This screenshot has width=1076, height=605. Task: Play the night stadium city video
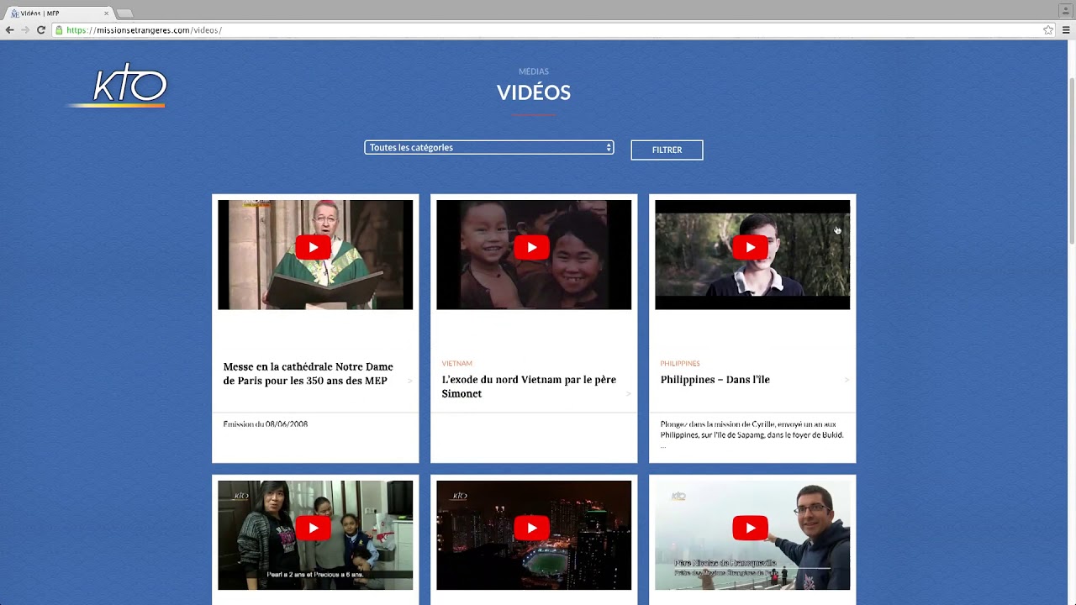click(531, 528)
